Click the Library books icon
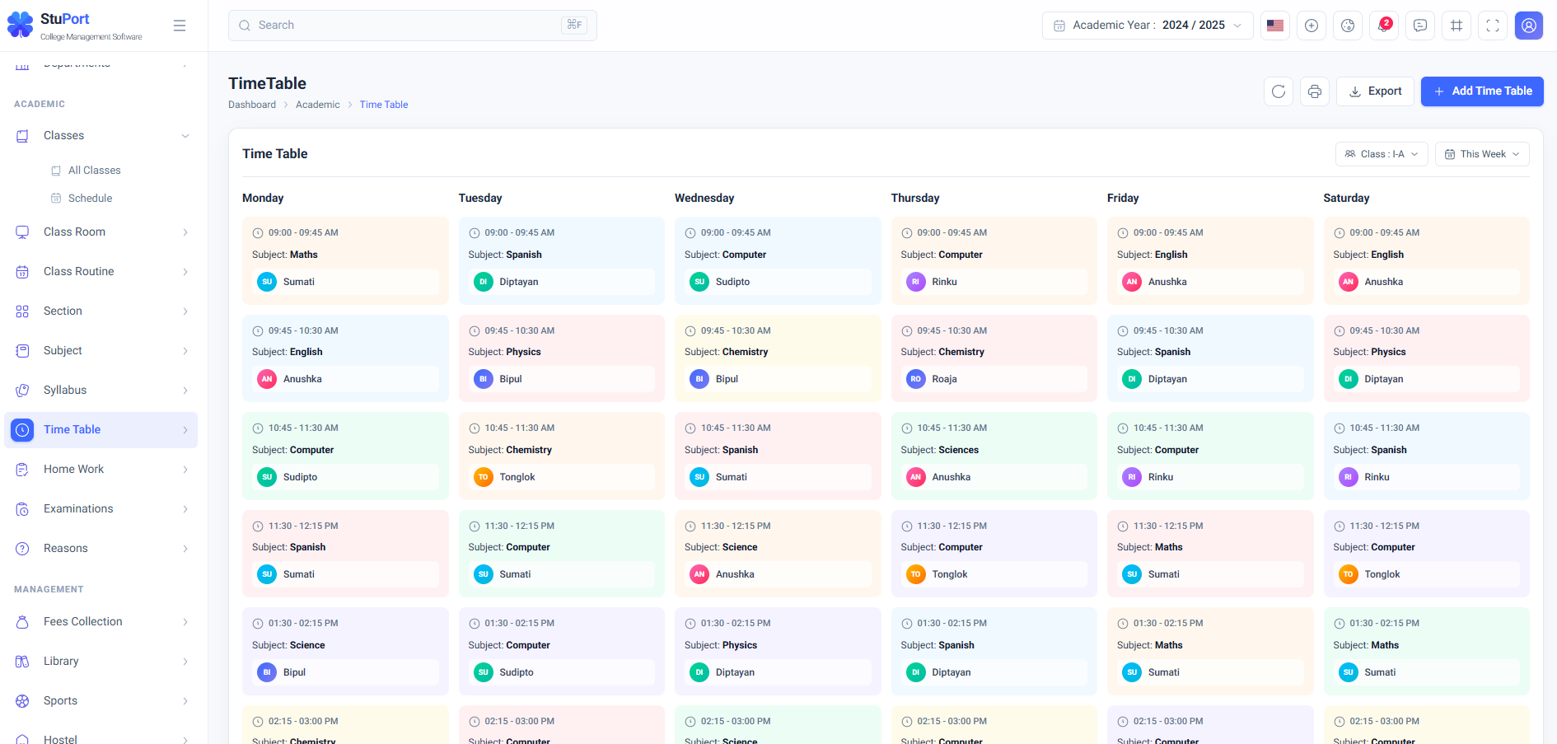Image resolution: width=1557 pixels, height=744 pixels. point(22,662)
